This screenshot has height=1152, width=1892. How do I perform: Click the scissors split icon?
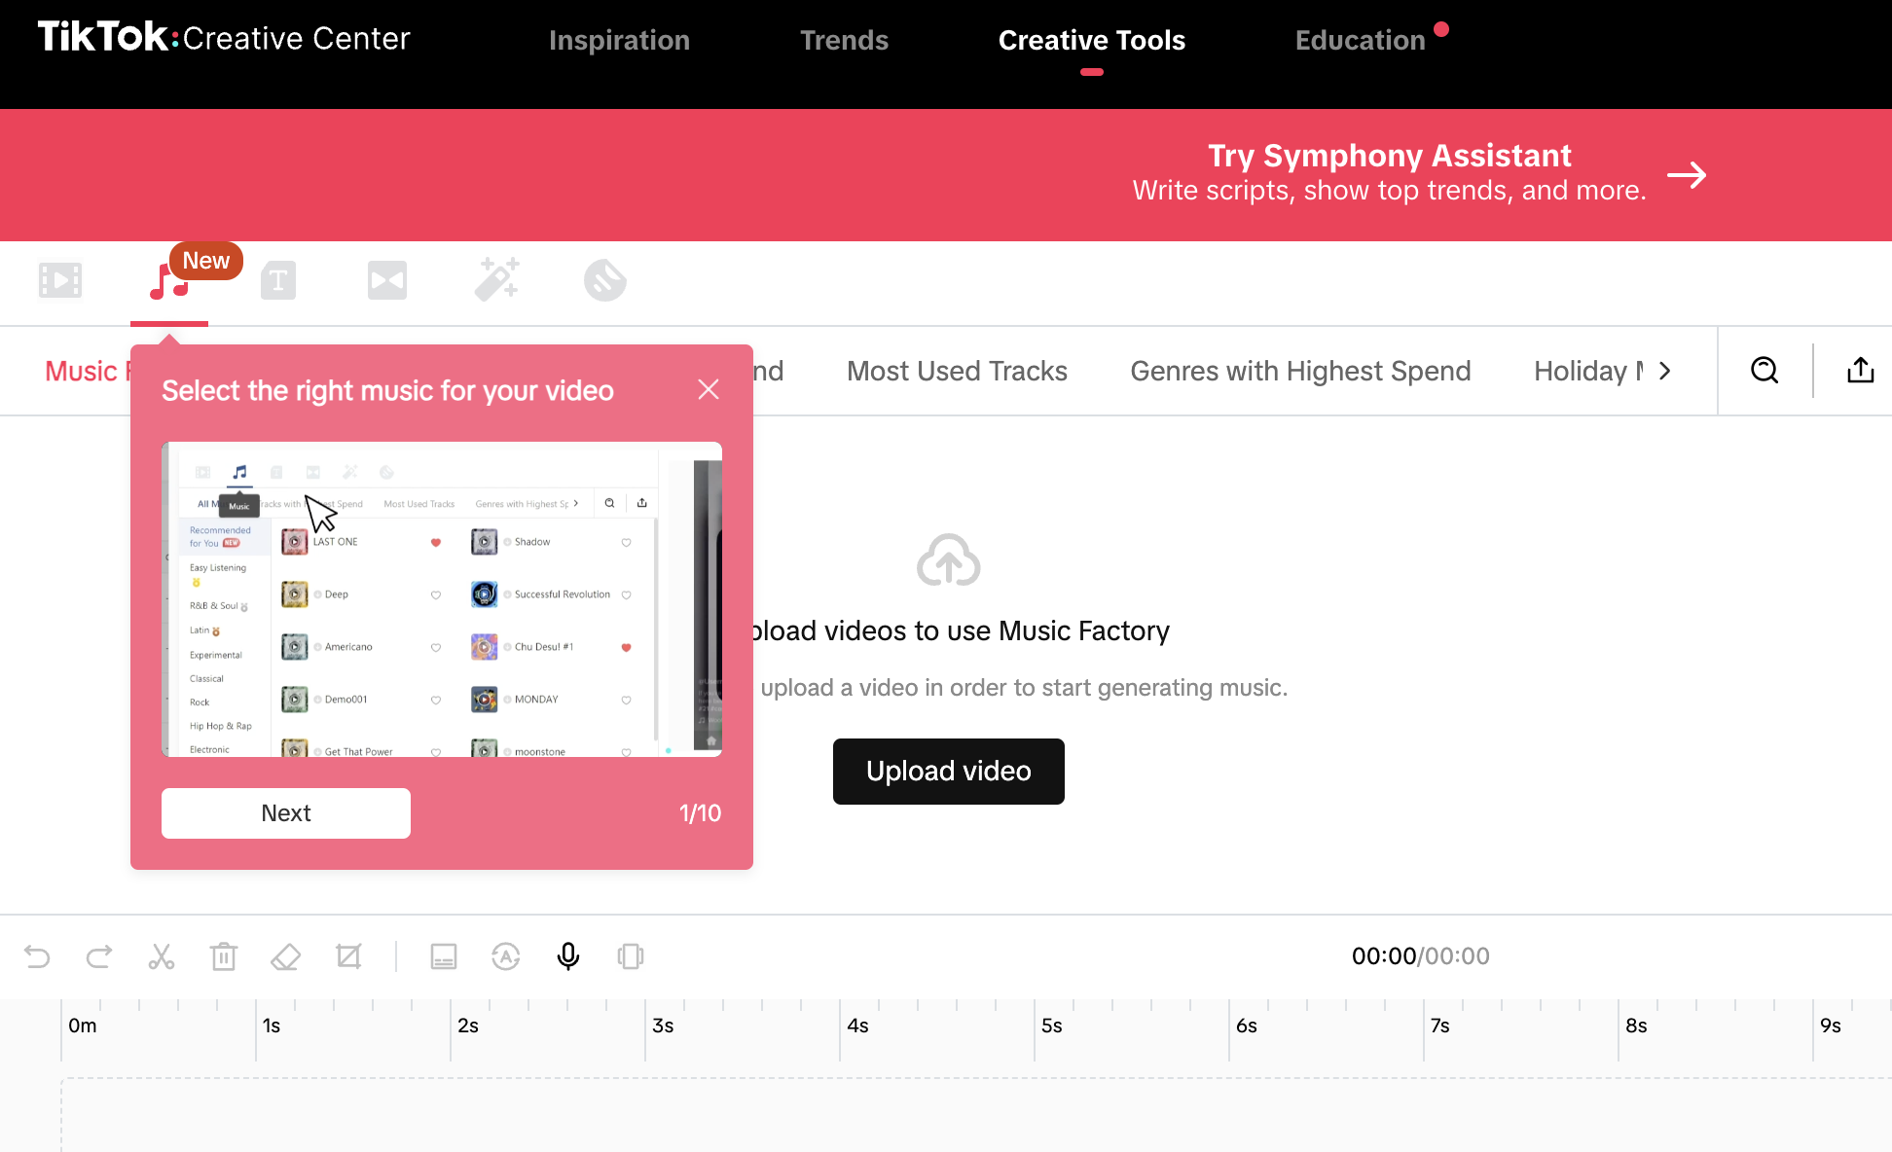coord(162,956)
